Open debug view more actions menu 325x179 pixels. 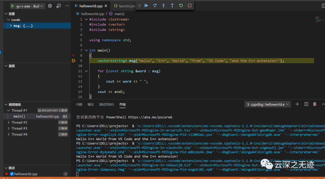pos(67,6)
